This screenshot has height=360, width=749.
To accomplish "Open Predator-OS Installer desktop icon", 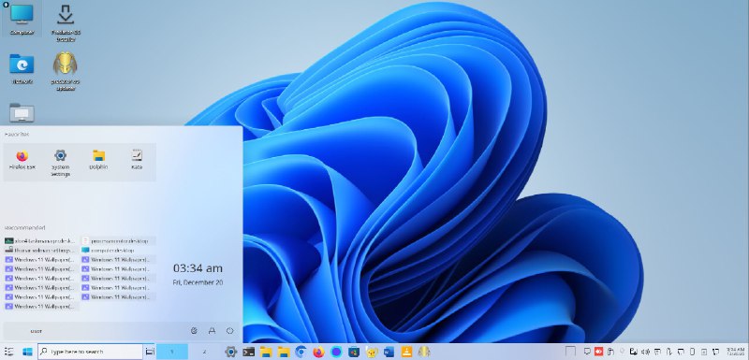I will (x=66, y=22).
